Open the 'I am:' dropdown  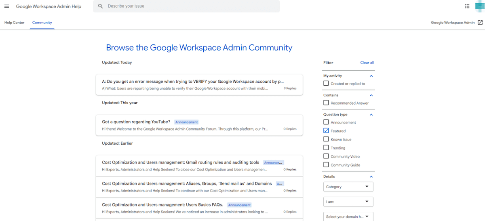pos(348,202)
